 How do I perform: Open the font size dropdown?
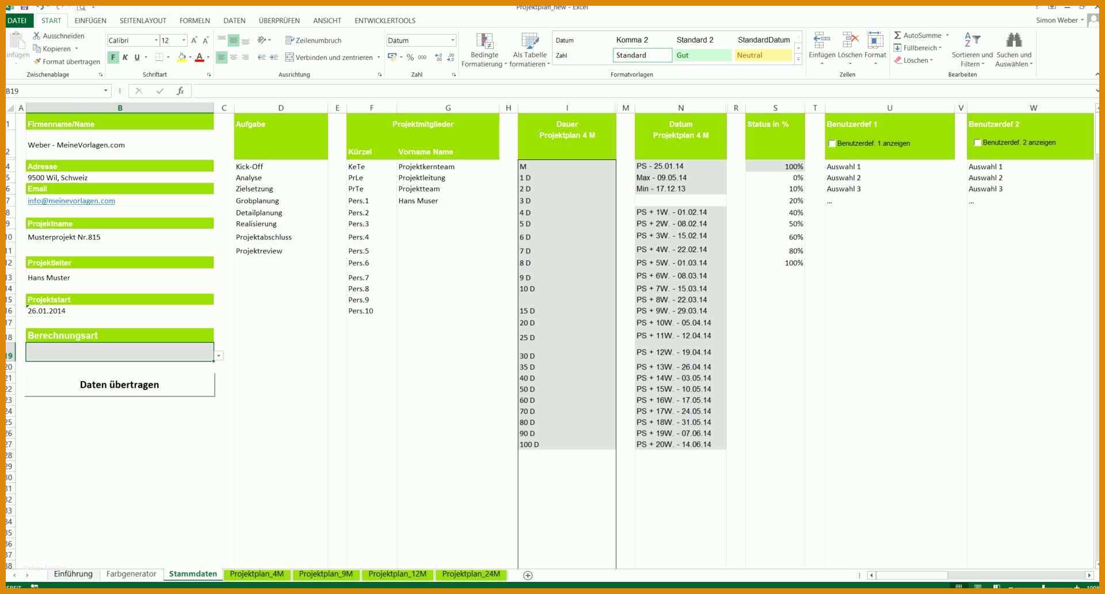[184, 40]
